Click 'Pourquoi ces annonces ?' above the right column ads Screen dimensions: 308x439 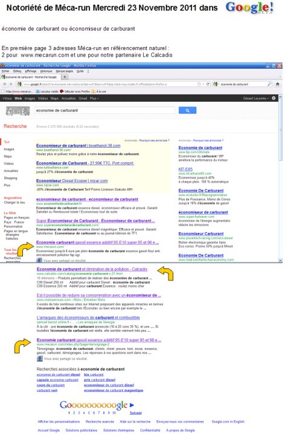pos(208,141)
